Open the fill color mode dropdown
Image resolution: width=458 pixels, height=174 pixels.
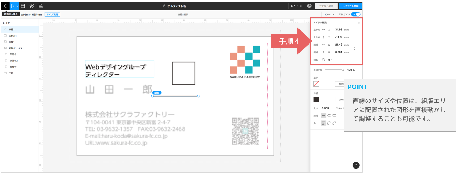[x=340, y=84]
